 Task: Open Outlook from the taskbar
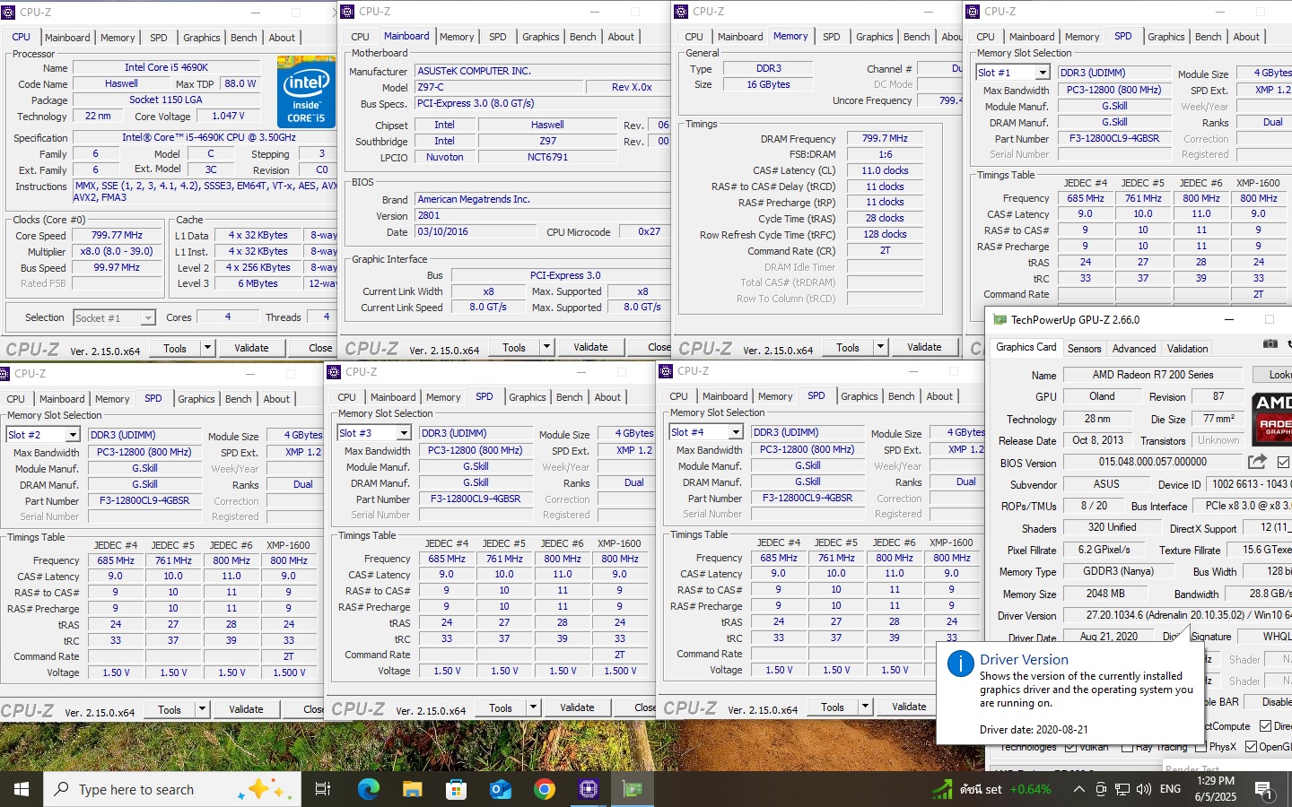[x=500, y=789]
